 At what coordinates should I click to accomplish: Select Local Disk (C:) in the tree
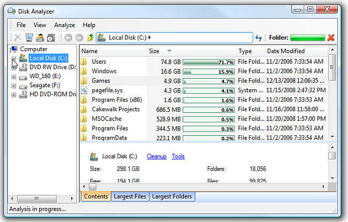coord(48,58)
